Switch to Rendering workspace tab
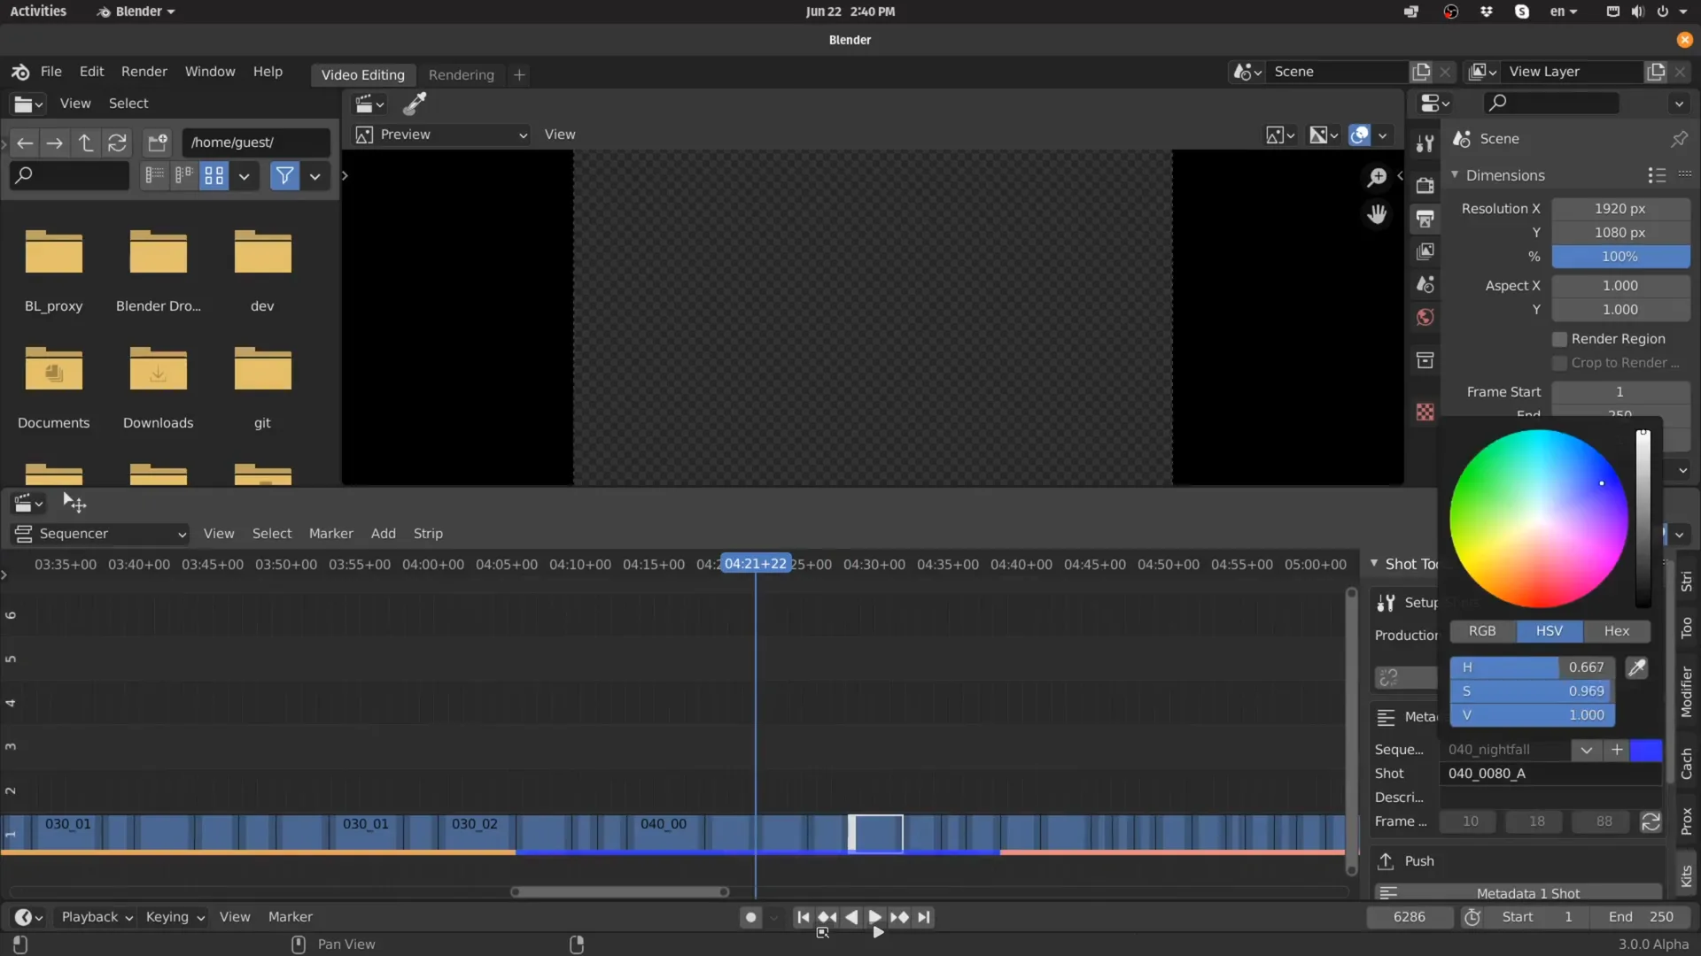 (461, 75)
